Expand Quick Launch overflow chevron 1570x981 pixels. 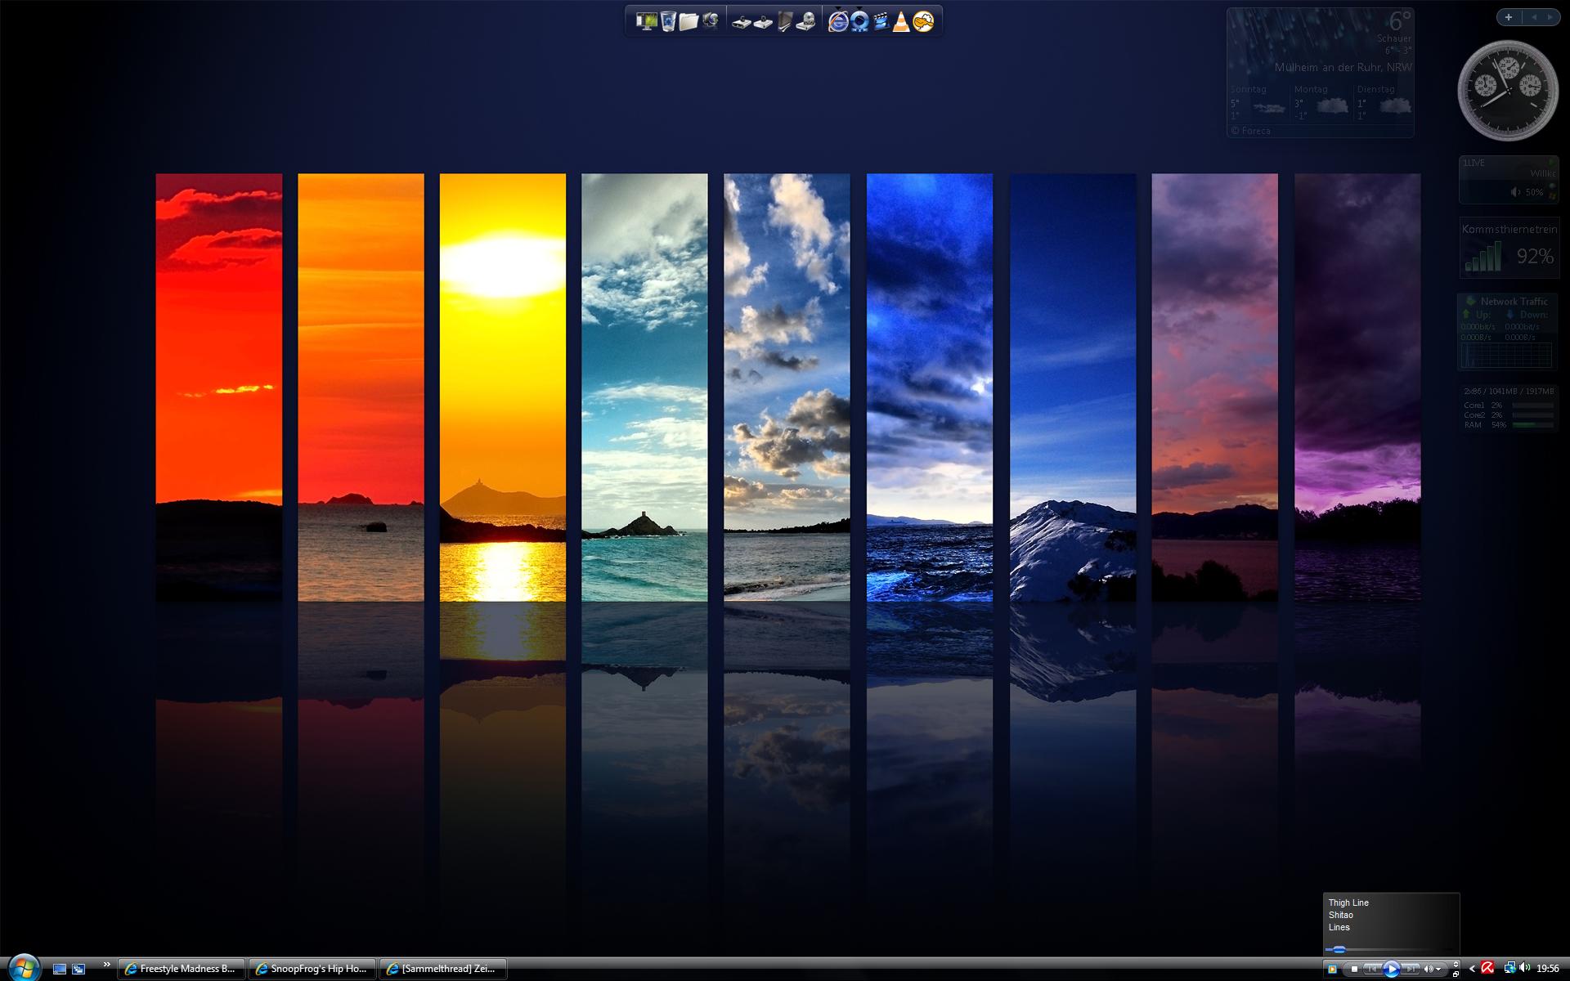point(106,965)
